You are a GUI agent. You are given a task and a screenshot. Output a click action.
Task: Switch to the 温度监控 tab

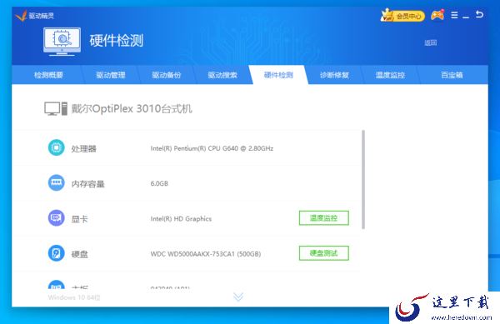pyautogui.click(x=390, y=75)
